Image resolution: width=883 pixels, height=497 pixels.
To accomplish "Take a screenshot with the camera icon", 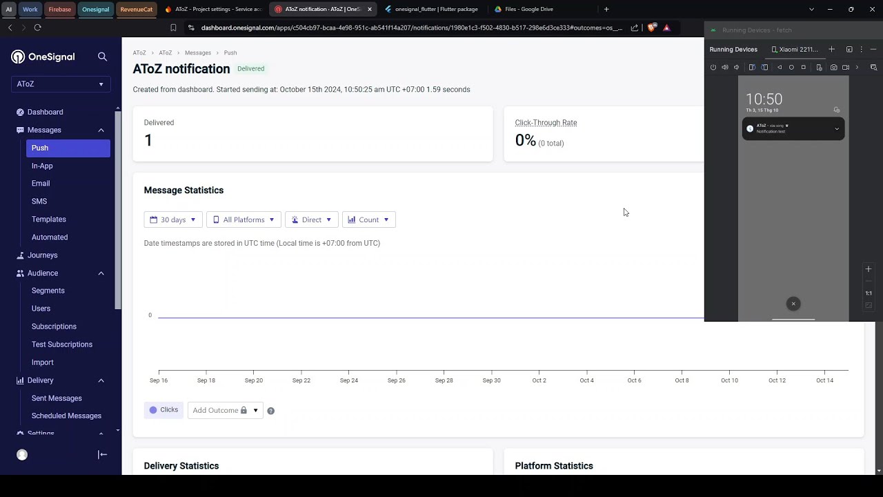I will point(834,67).
